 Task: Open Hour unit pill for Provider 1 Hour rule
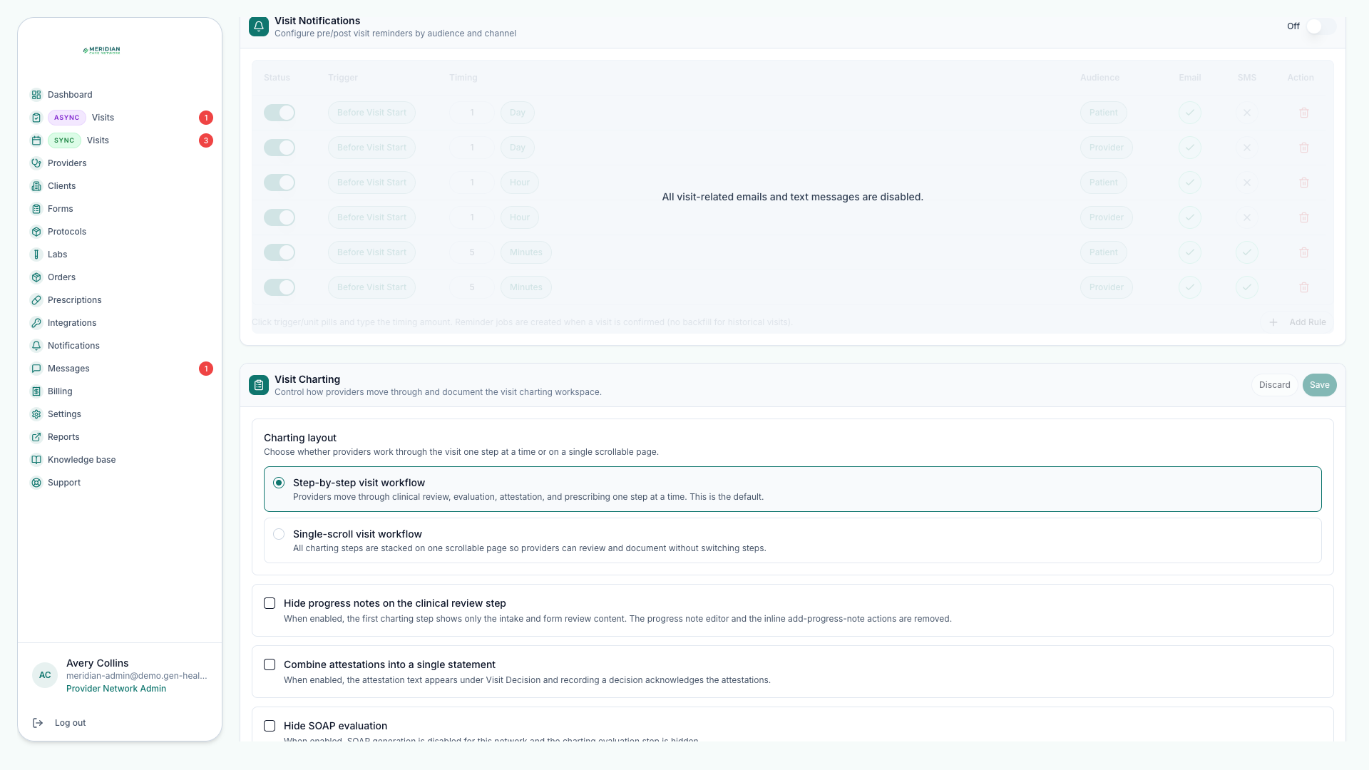click(520, 217)
